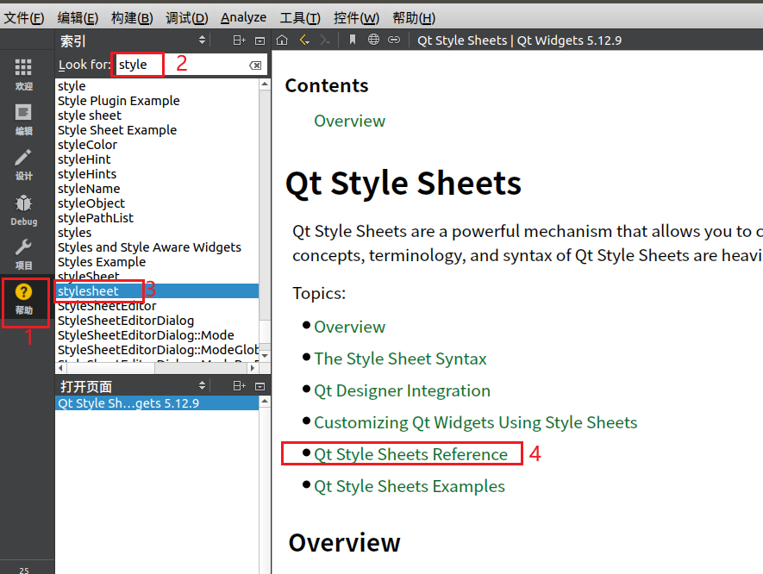The image size is (763, 574).
Task: Click scroll-up arrow of index list
Action: [x=264, y=84]
